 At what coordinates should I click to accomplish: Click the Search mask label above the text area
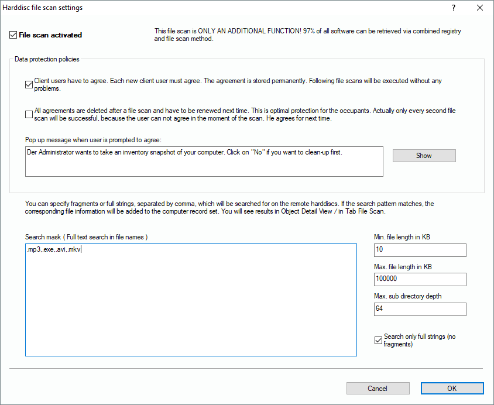(86, 237)
